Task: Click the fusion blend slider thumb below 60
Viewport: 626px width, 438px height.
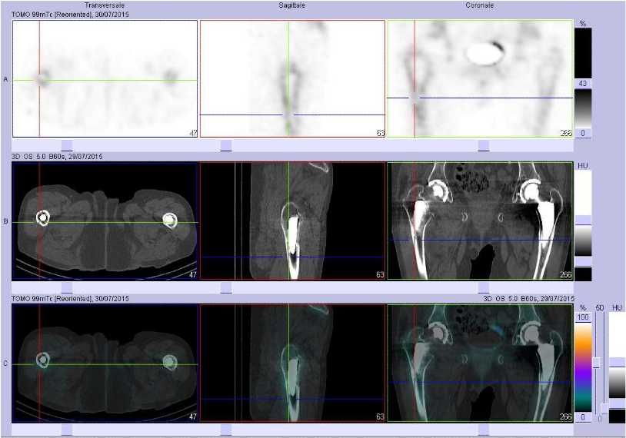Action: [597, 363]
